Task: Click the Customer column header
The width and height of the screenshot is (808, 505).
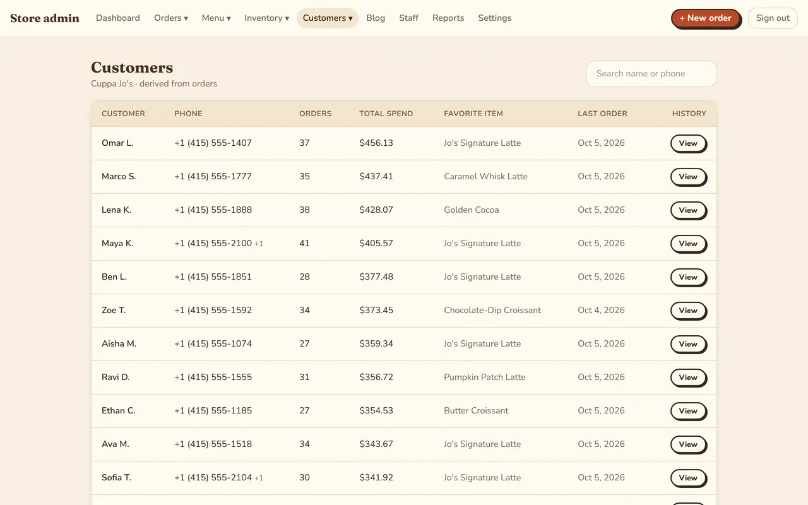Action: point(123,114)
